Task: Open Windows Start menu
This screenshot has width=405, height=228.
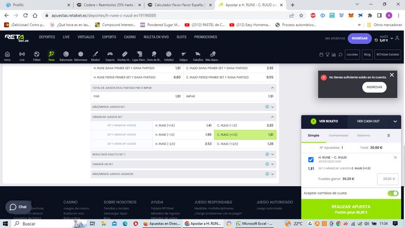Action: point(5,224)
